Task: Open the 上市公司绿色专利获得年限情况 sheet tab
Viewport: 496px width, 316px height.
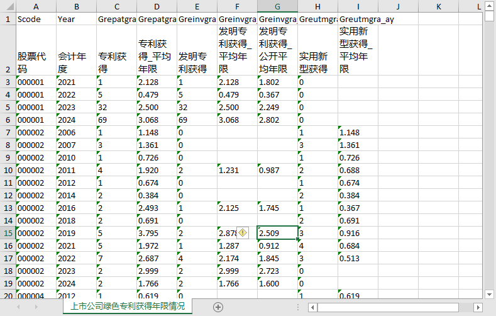Action: (x=128, y=306)
